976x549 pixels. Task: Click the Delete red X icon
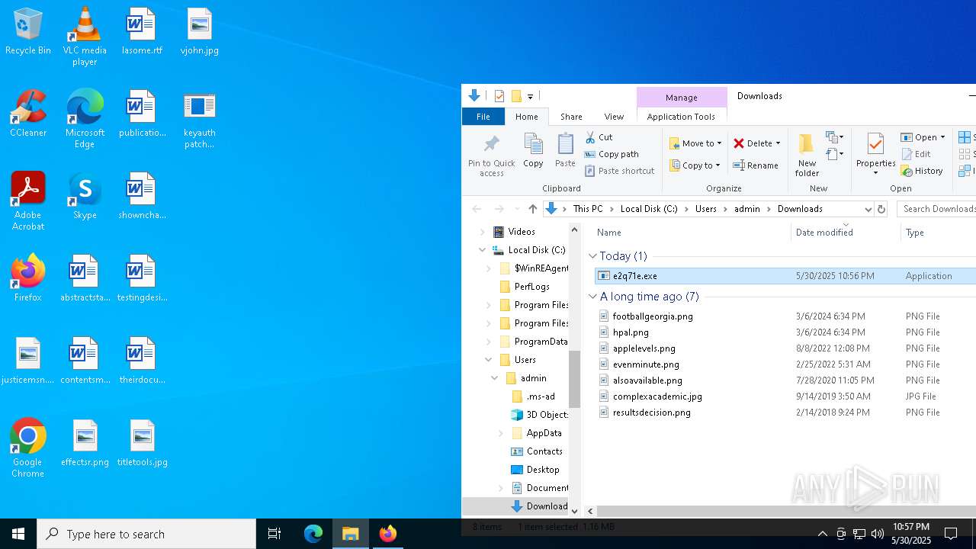tap(739, 143)
